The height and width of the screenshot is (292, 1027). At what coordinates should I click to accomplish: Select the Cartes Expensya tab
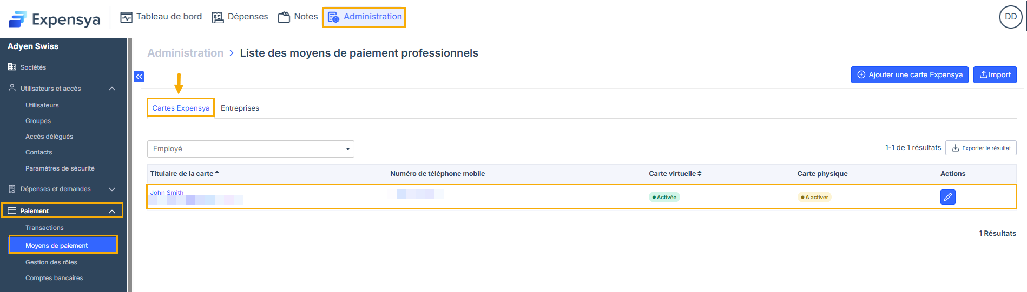[181, 108]
